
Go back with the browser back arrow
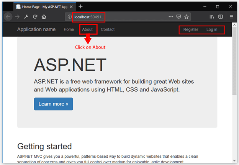pyautogui.click(x=8, y=17)
